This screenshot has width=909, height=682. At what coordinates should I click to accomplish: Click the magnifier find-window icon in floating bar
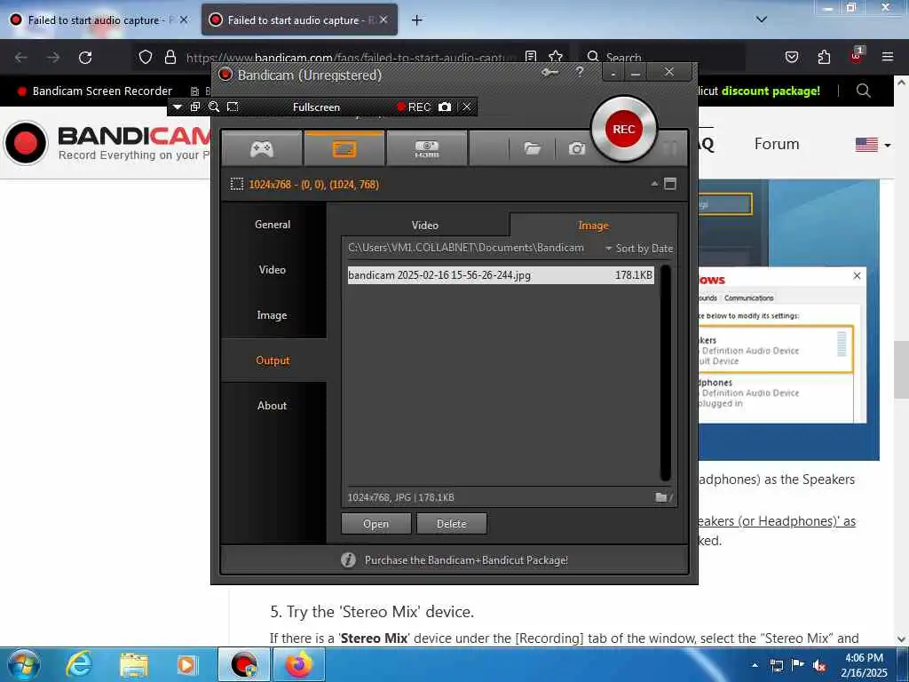click(214, 107)
